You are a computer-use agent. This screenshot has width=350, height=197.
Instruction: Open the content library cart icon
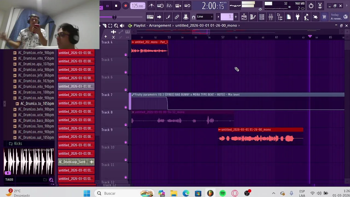pyautogui.click(x=324, y=17)
